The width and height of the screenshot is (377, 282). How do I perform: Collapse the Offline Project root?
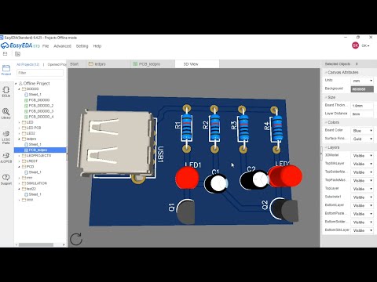tap(16, 84)
